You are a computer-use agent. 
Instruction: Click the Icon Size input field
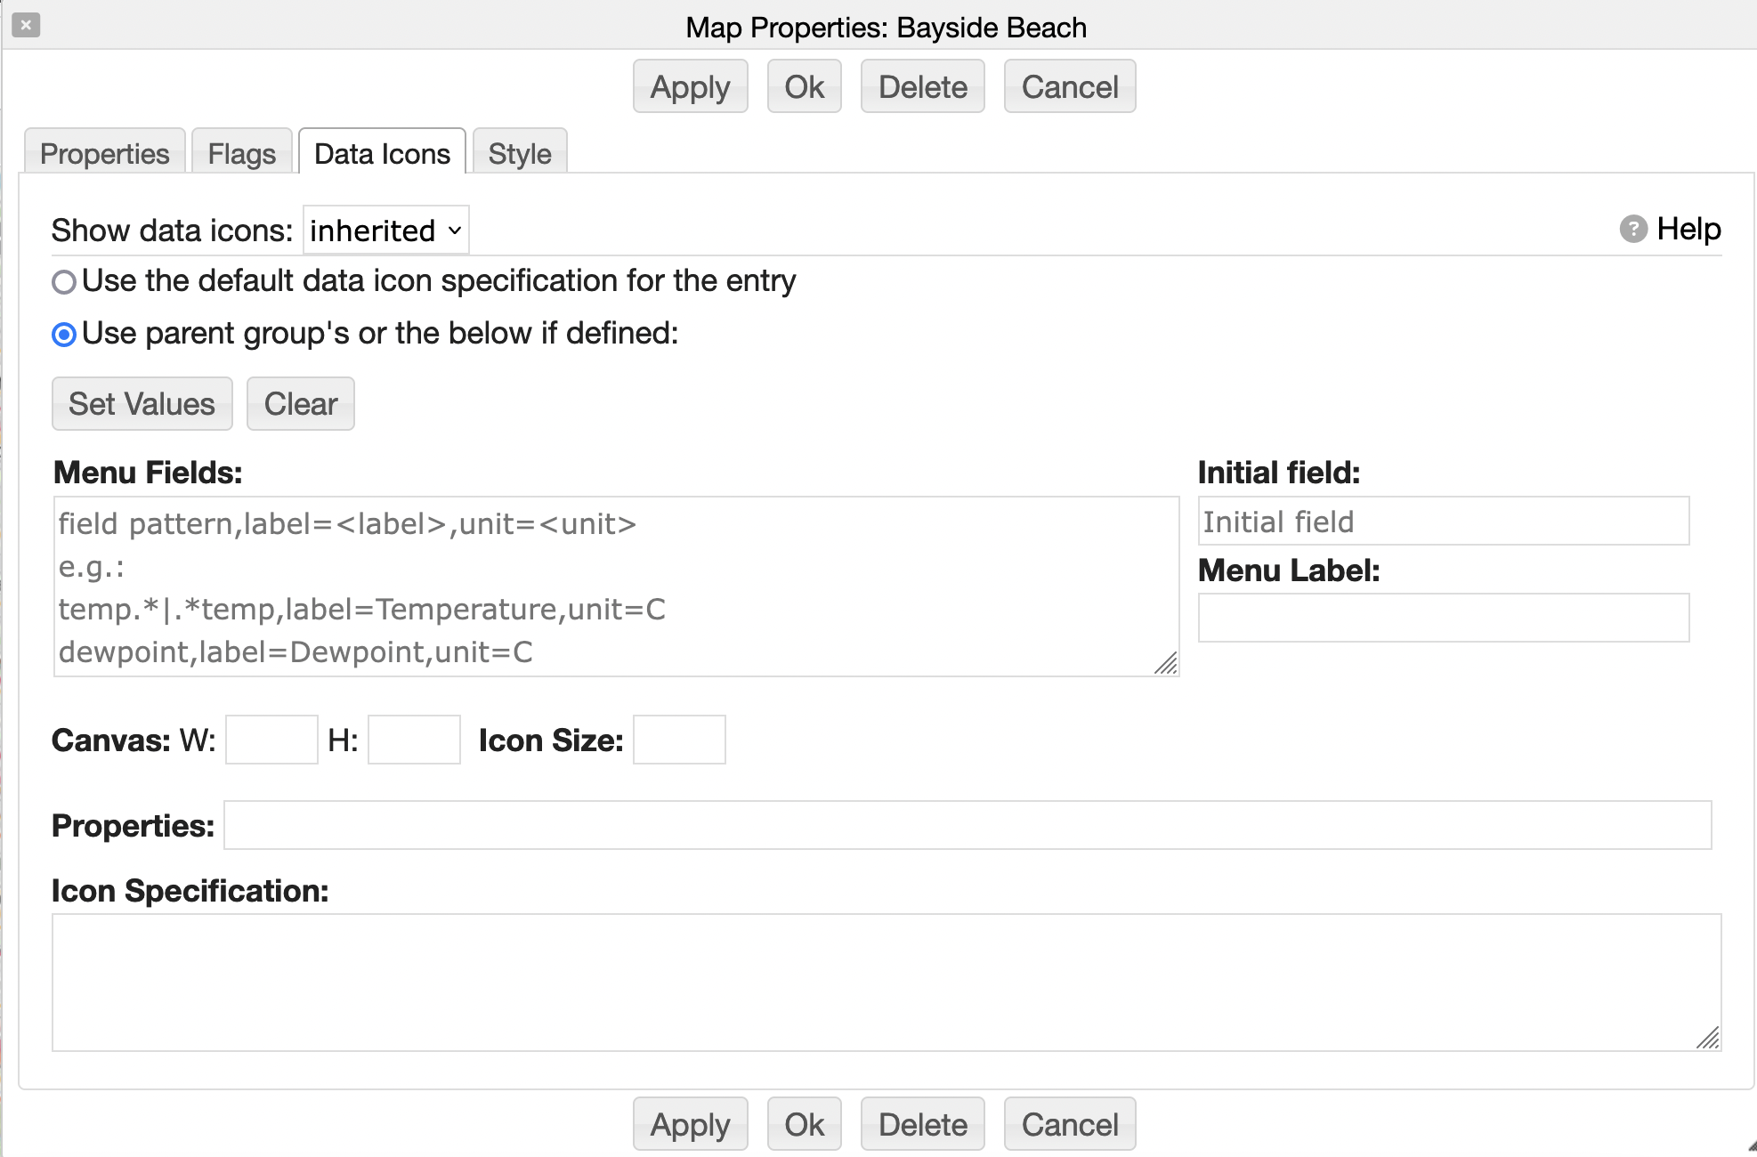(x=679, y=740)
